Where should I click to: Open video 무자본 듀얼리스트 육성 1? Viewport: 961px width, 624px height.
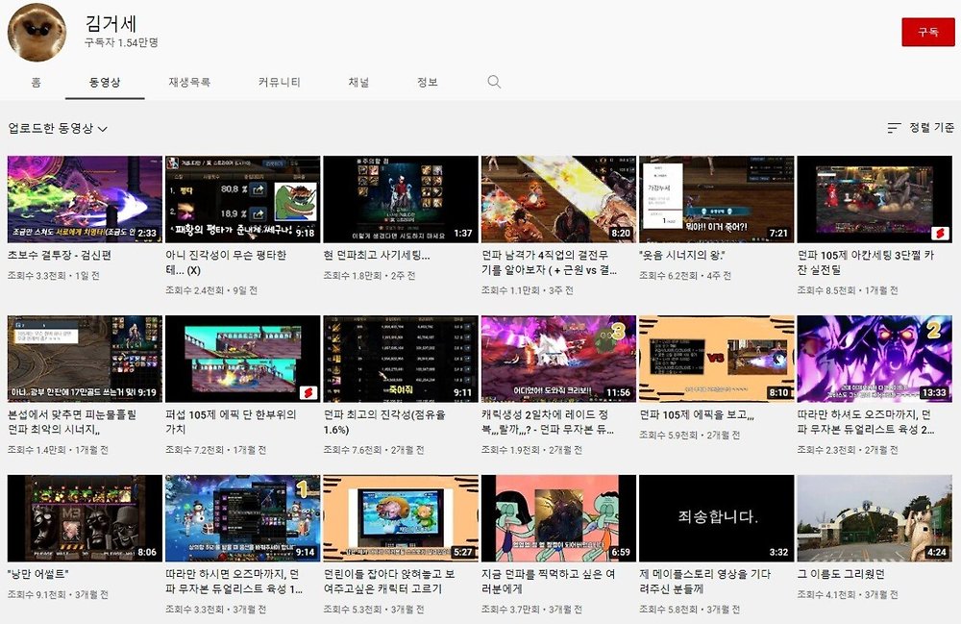point(234,581)
